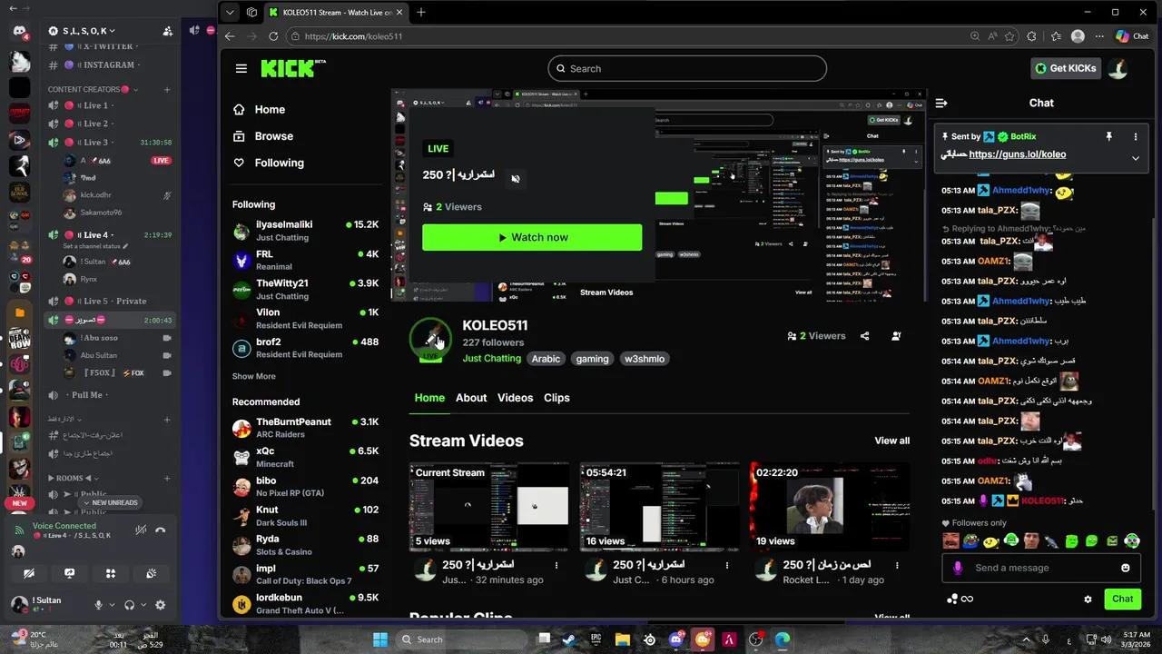Collapse the chat panel icon
1162x654 pixels.
tap(941, 103)
